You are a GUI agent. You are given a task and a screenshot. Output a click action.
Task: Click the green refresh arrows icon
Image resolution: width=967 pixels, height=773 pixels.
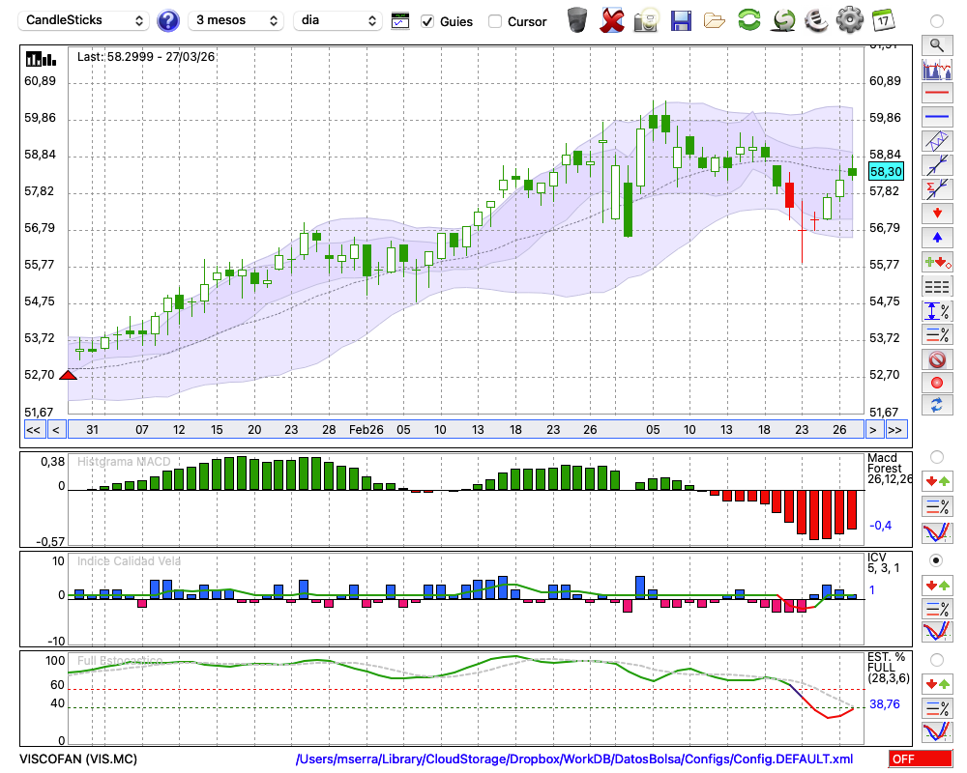pyautogui.click(x=748, y=20)
